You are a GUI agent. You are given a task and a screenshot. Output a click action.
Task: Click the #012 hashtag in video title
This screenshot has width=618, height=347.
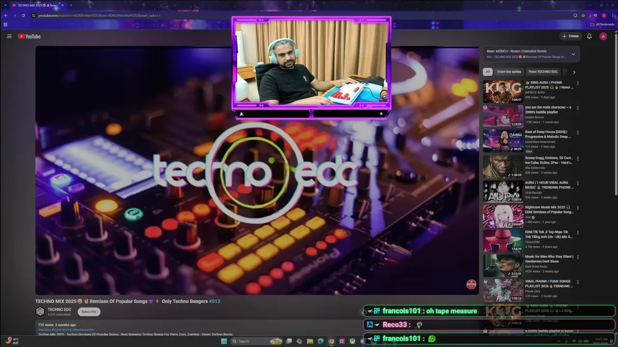pos(214,301)
